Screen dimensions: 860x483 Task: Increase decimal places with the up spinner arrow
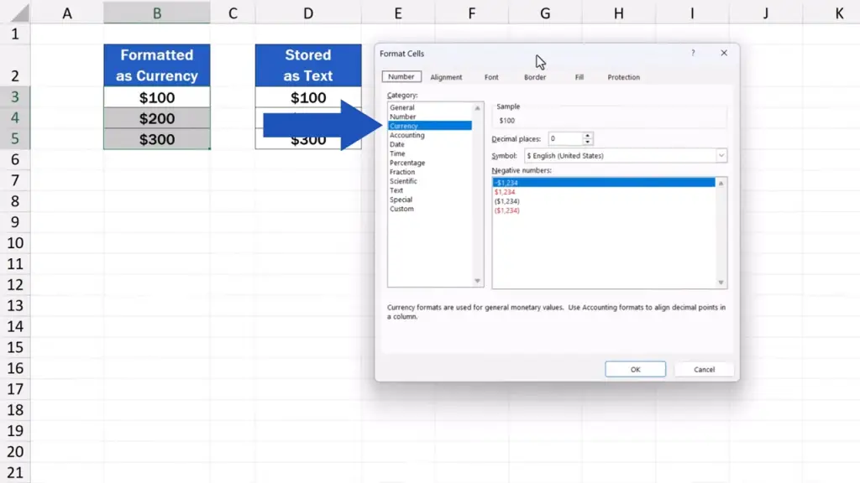(x=588, y=136)
